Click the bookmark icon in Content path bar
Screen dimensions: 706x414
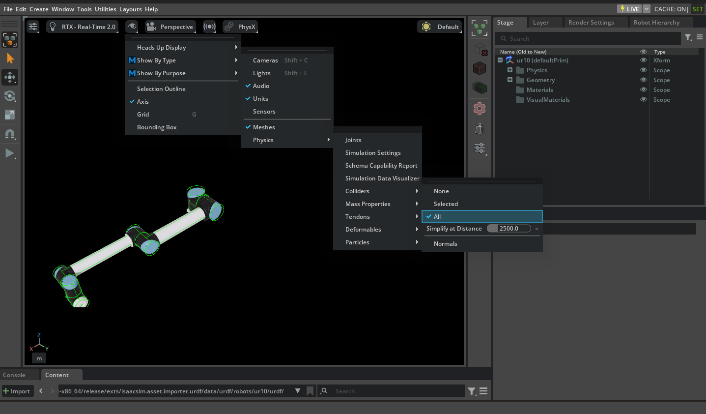310,391
